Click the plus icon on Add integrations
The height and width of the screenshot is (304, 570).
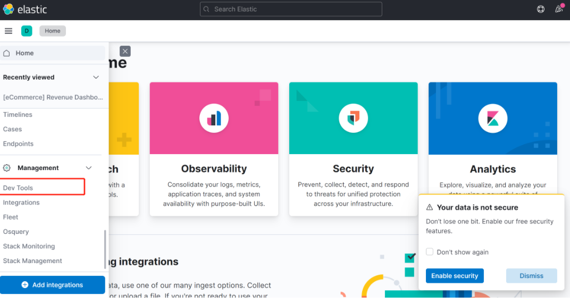[24, 285]
